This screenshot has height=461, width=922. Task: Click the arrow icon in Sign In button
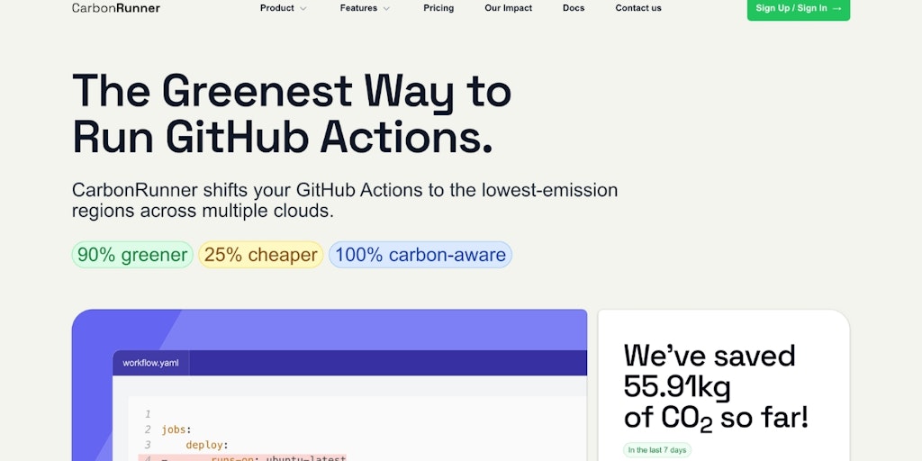[x=837, y=8]
